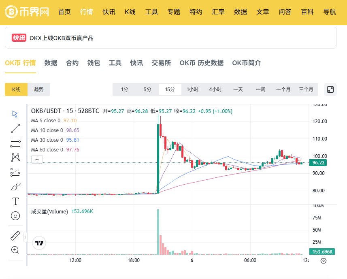Viewport: 347px width, 279px height.
Task: Open 特约 in top navigation
Action: [x=196, y=12]
